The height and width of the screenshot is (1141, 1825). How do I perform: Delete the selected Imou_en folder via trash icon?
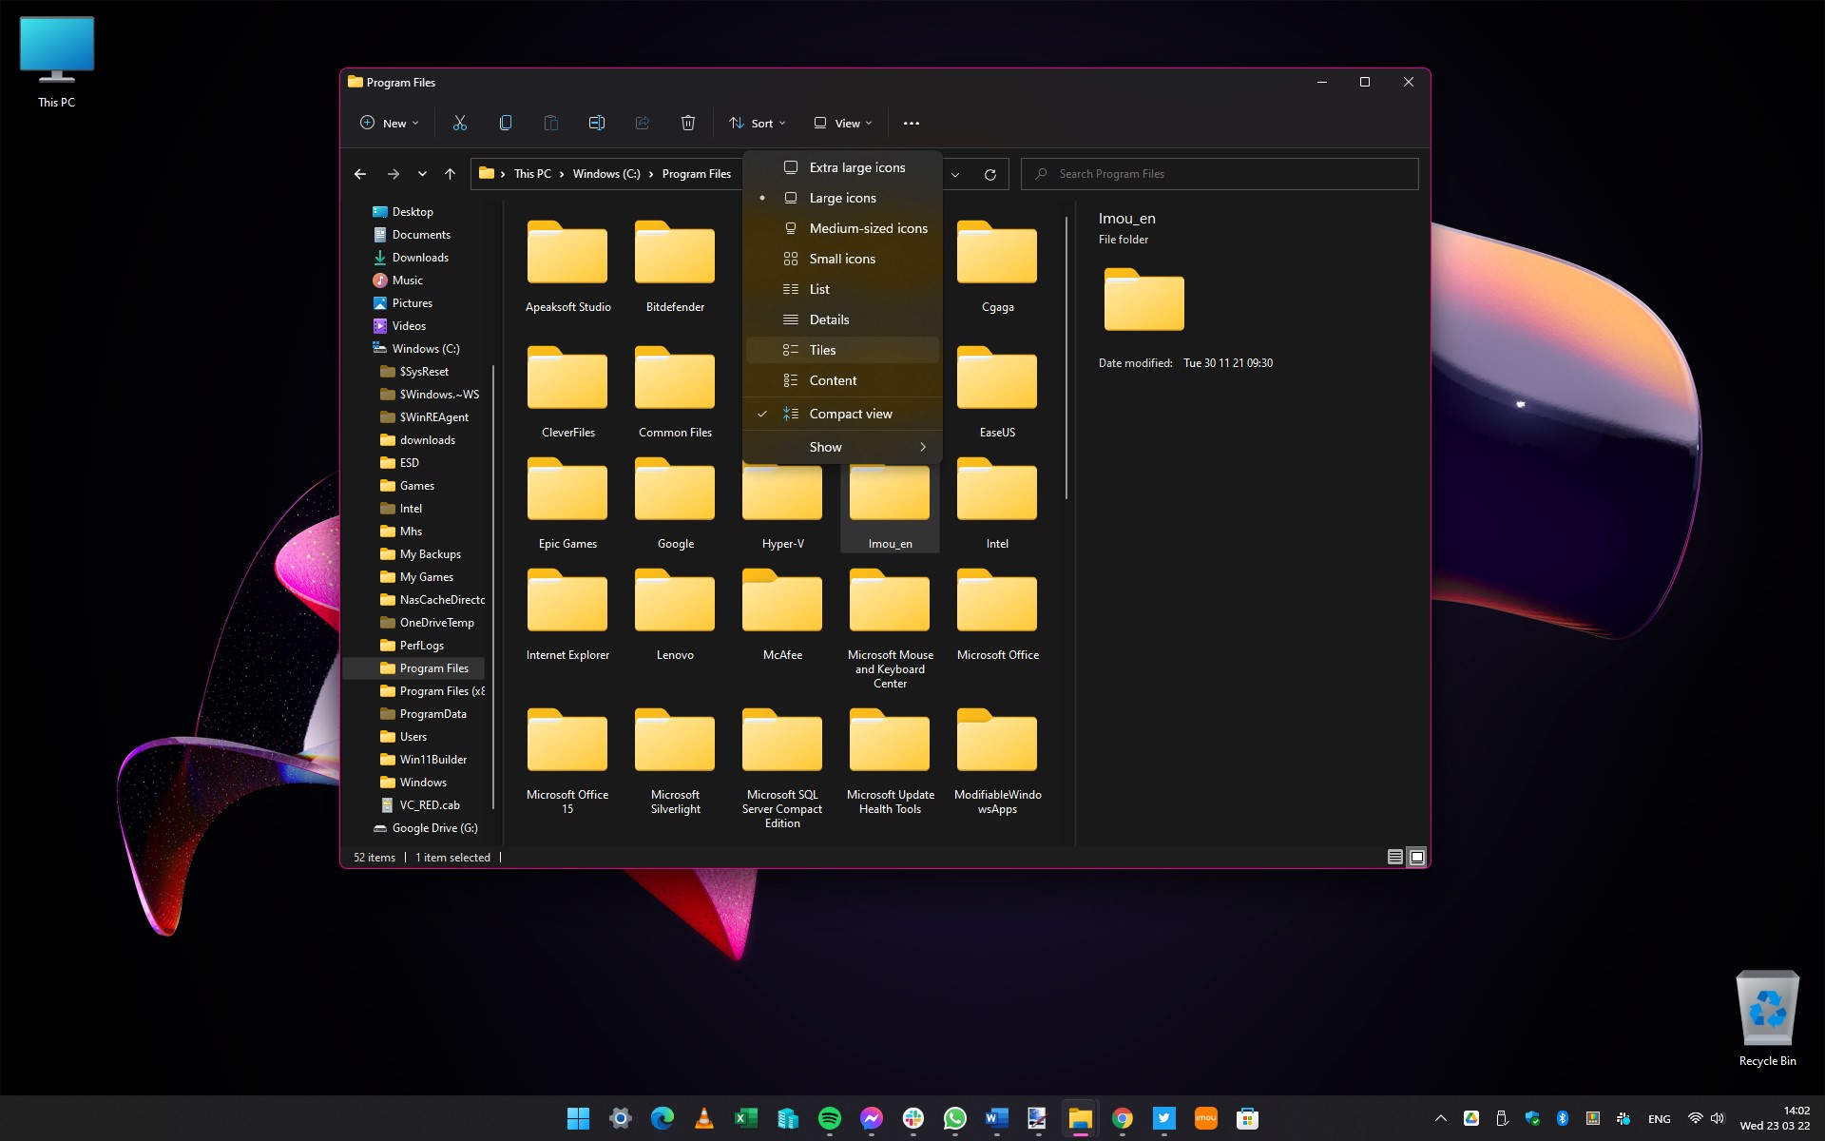pyautogui.click(x=688, y=123)
